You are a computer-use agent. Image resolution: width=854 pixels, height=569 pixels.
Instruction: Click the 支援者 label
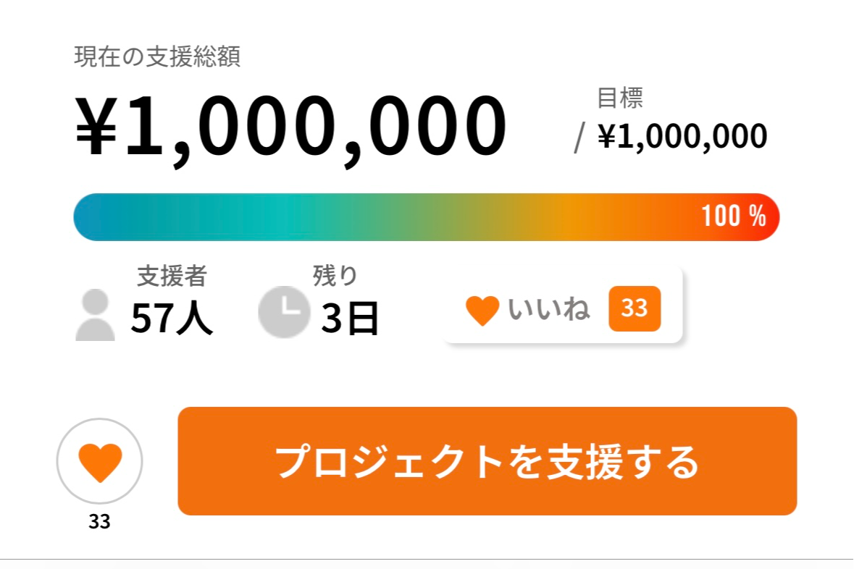(172, 276)
